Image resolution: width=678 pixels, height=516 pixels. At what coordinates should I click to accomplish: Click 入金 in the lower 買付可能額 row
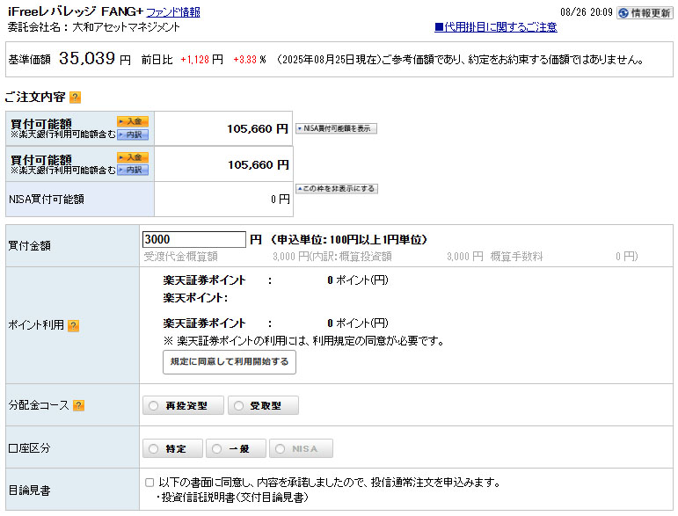133,157
